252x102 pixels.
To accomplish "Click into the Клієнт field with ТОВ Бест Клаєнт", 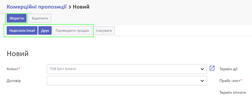I will click(x=127, y=69).
